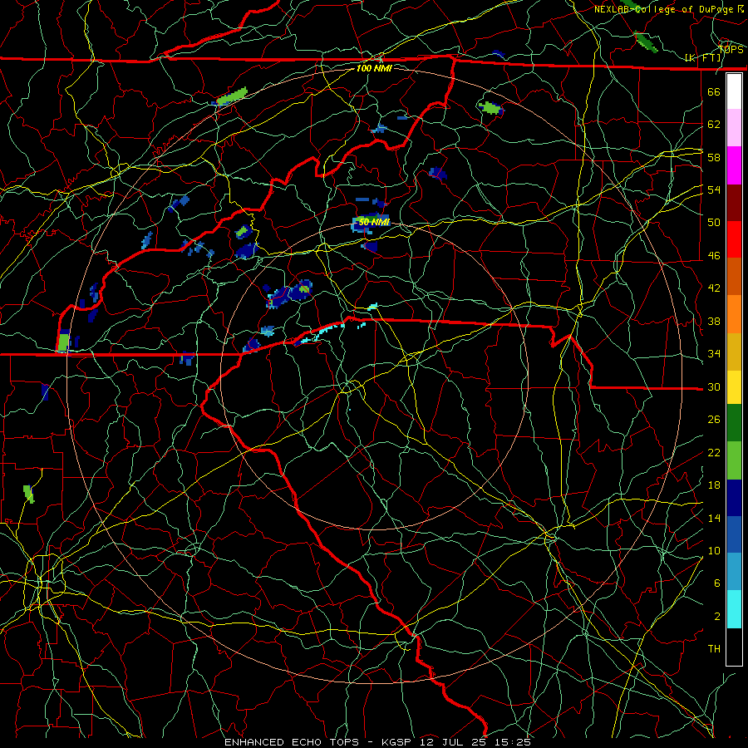The height and width of the screenshot is (748, 748).
Task: Pick the dark orange legend color band
Action: pyautogui.click(x=734, y=276)
